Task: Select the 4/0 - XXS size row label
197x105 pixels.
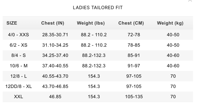Action: point(18,35)
